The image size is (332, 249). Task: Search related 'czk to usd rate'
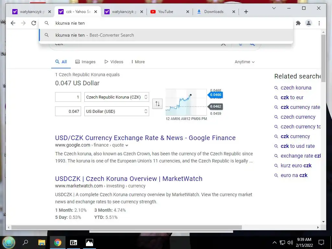click(298, 146)
